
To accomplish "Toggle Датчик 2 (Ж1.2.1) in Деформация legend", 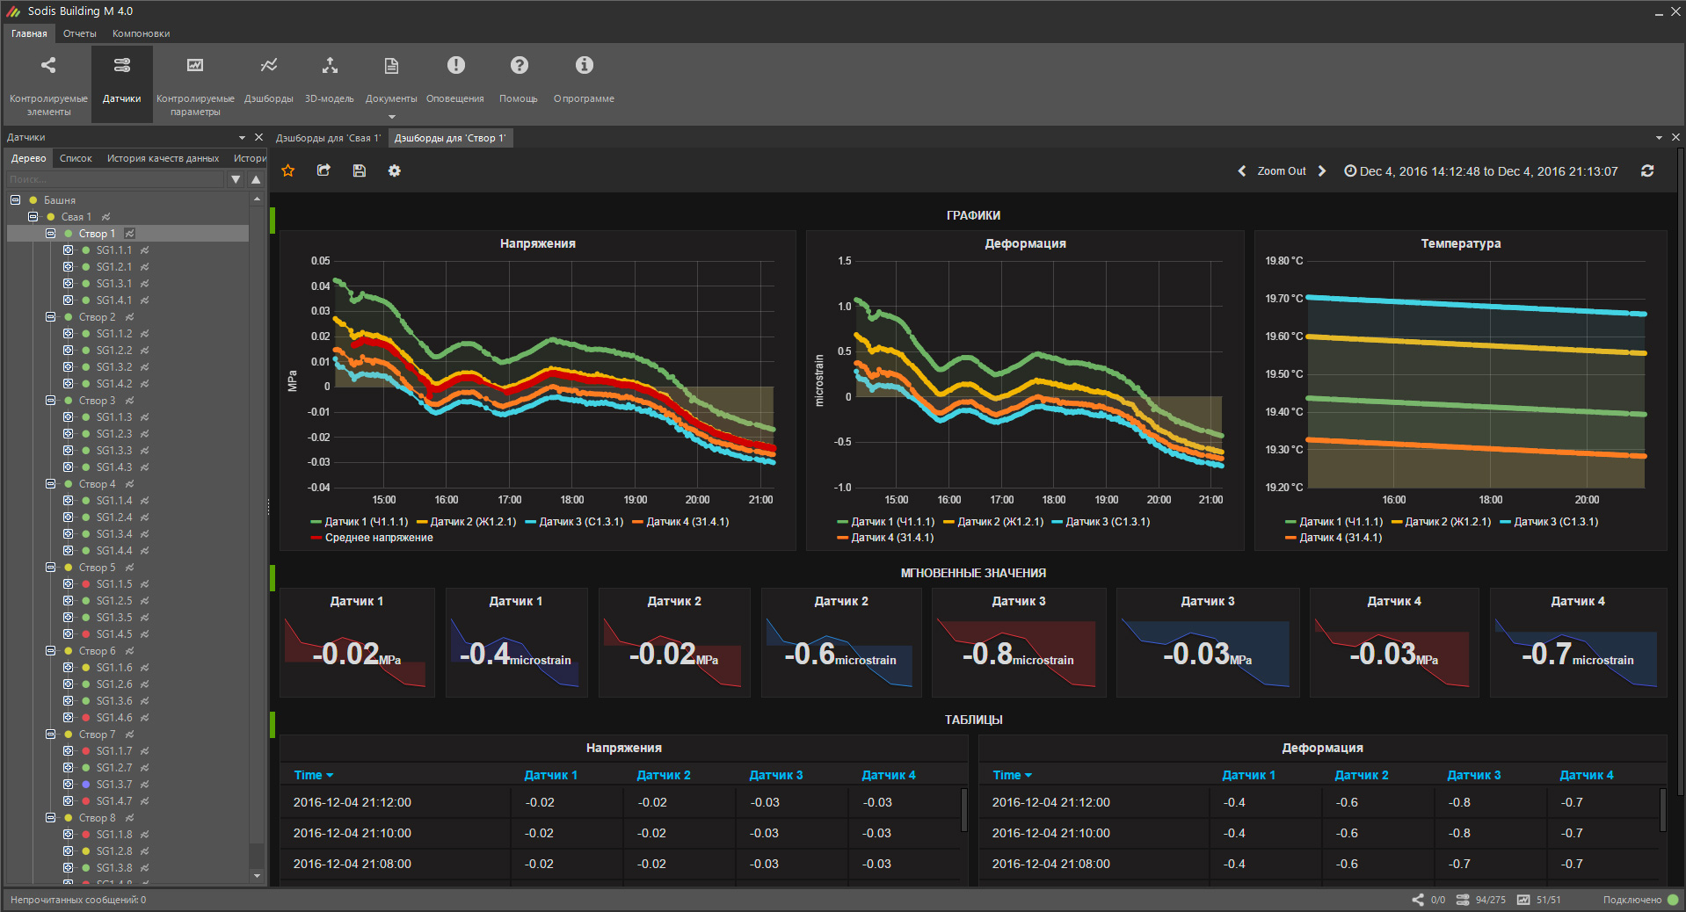I will (993, 522).
